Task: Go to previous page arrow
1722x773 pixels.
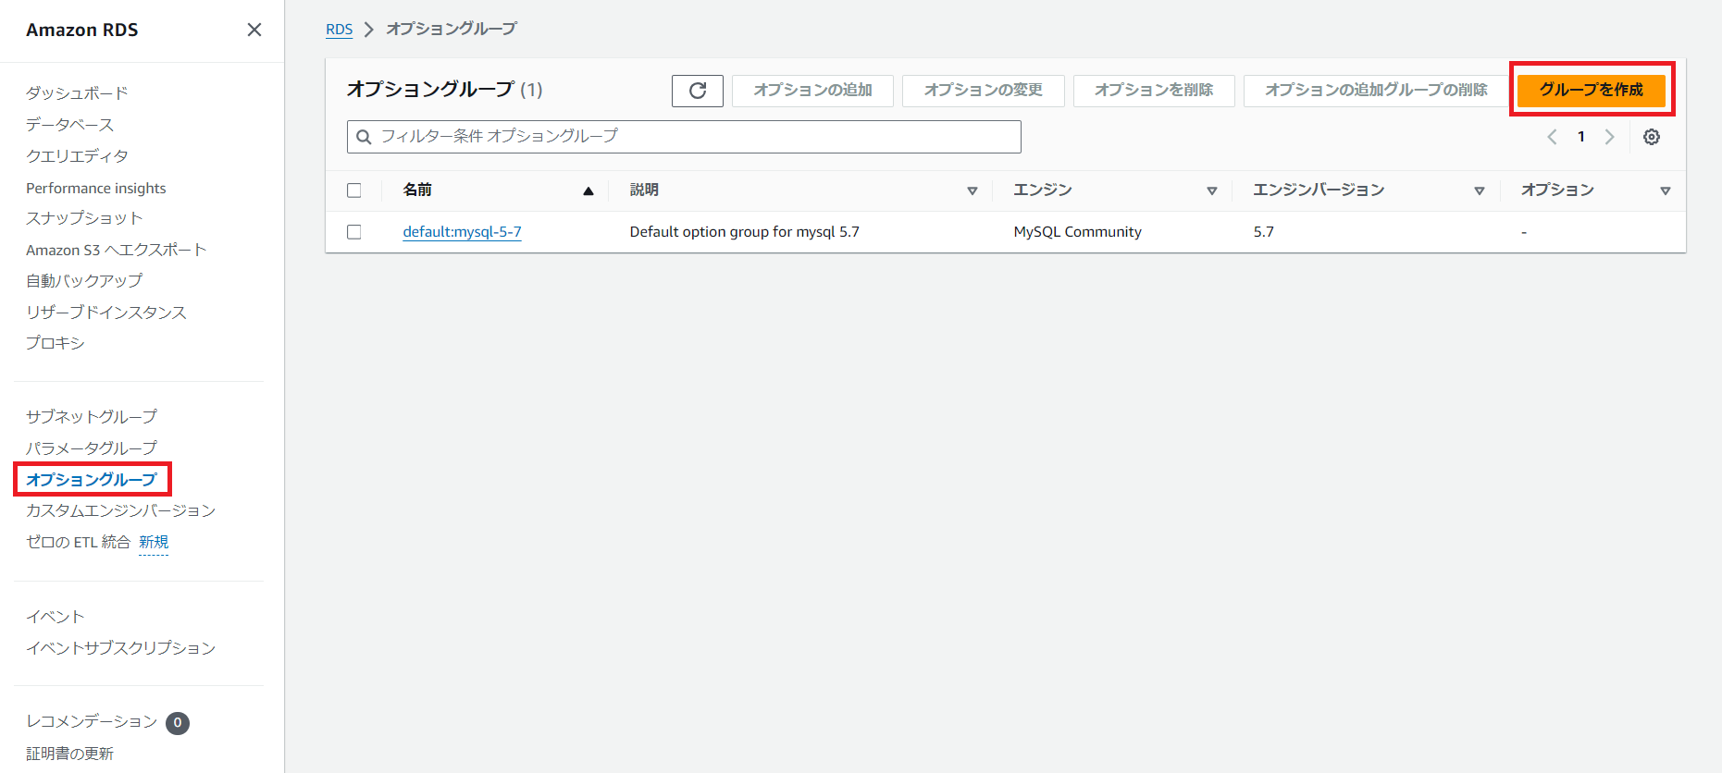Action: [1552, 137]
